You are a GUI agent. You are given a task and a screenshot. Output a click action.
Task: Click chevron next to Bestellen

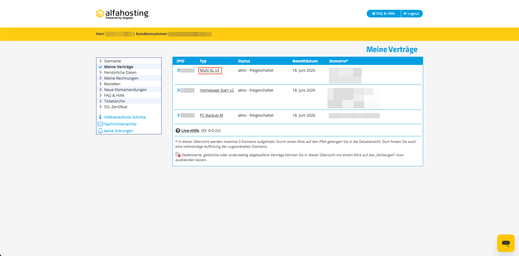[101, 84]
